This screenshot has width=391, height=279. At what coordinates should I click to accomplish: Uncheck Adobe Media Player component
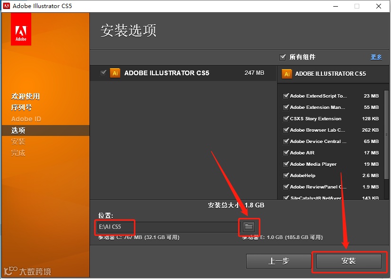[286, 164]
